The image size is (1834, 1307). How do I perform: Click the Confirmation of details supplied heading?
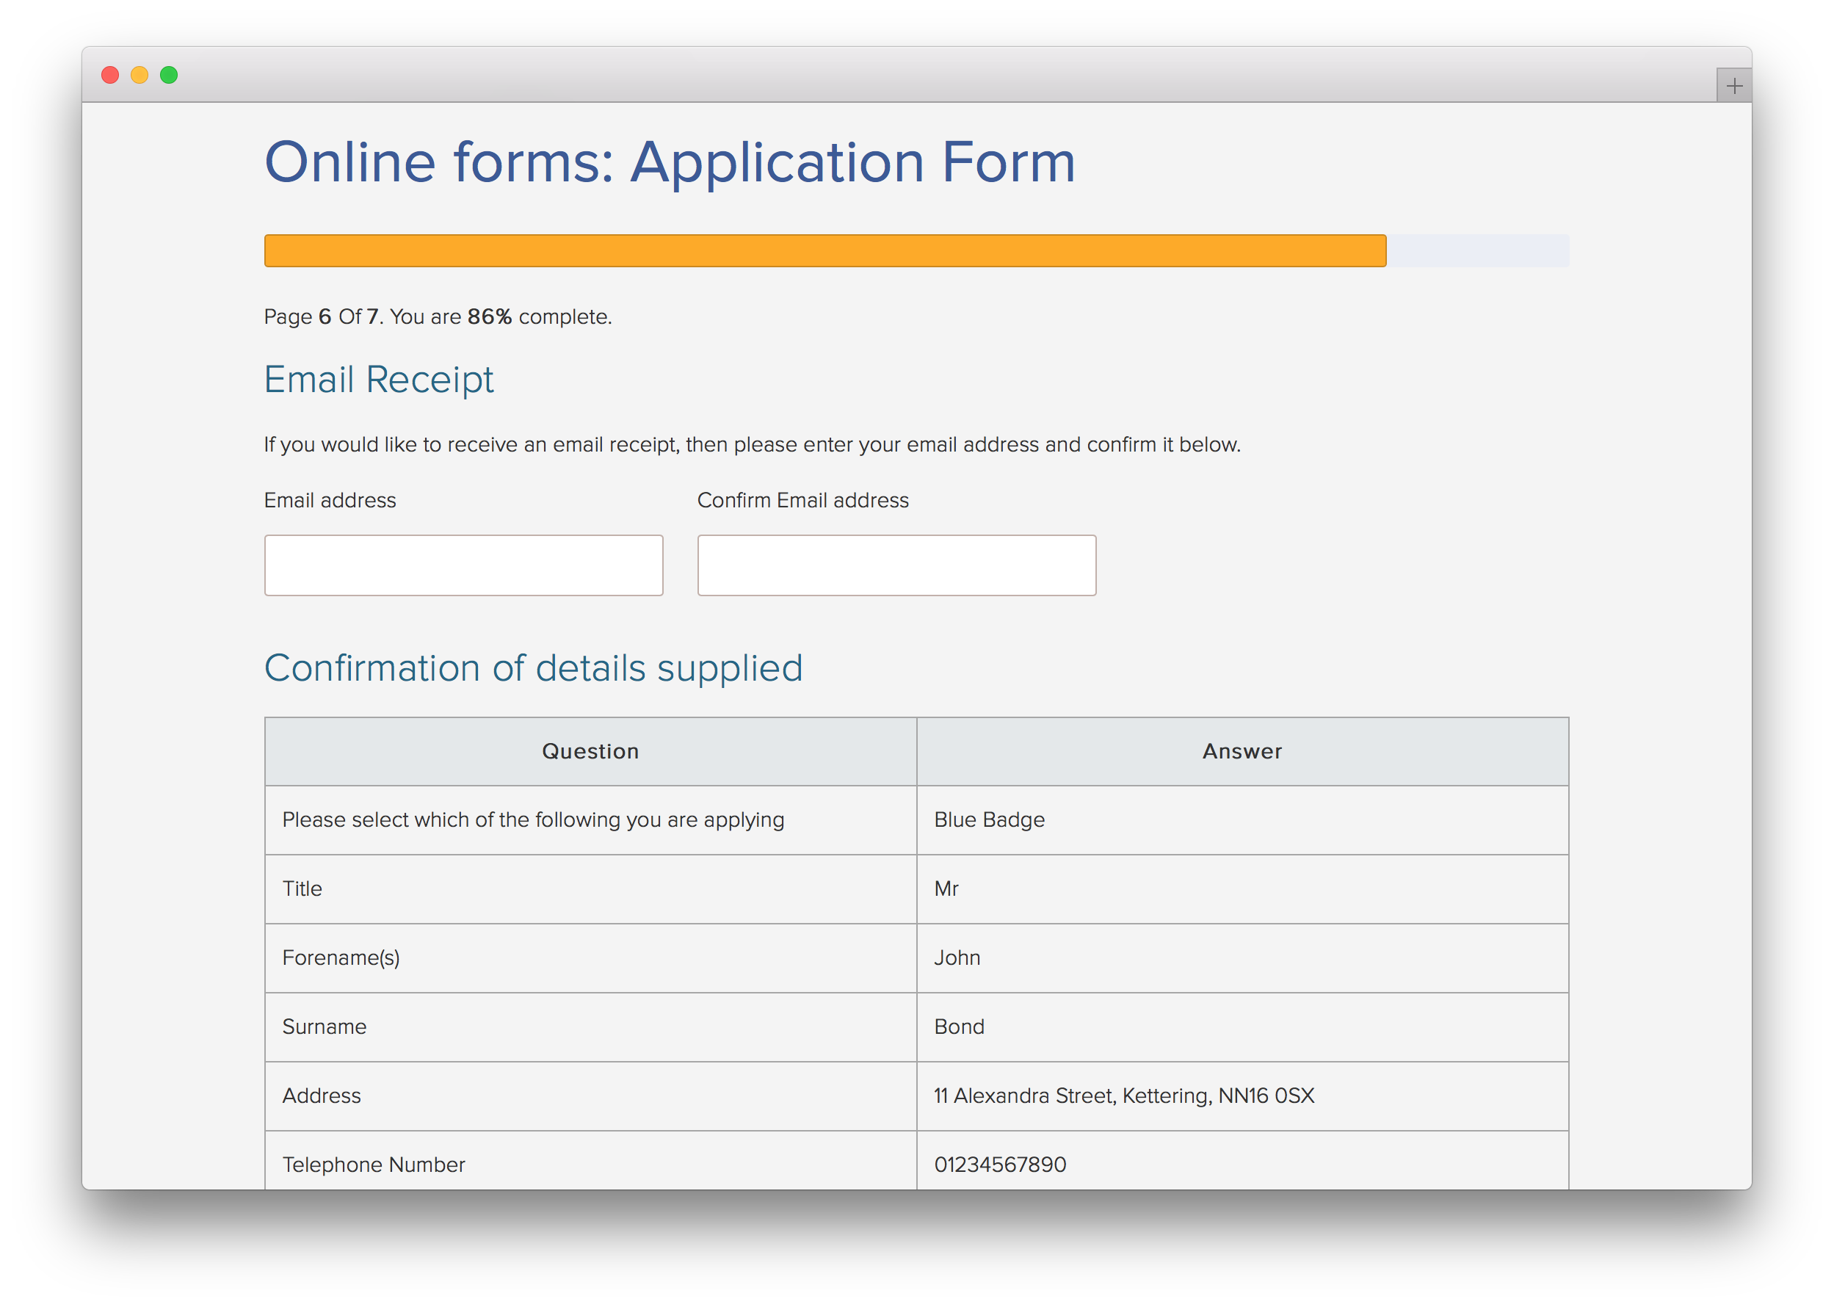534,668
